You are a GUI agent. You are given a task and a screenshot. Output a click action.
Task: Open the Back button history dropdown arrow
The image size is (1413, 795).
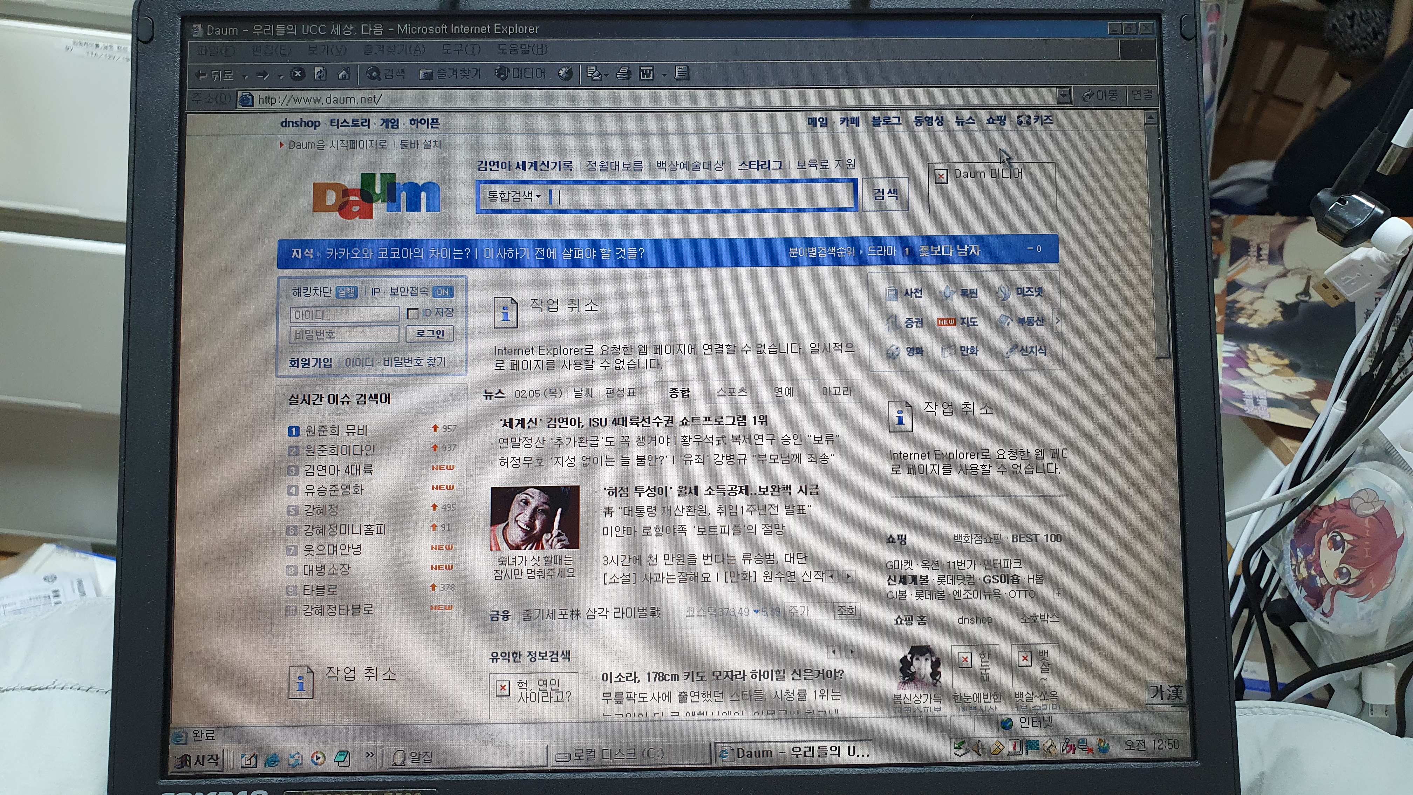[245, 76]
